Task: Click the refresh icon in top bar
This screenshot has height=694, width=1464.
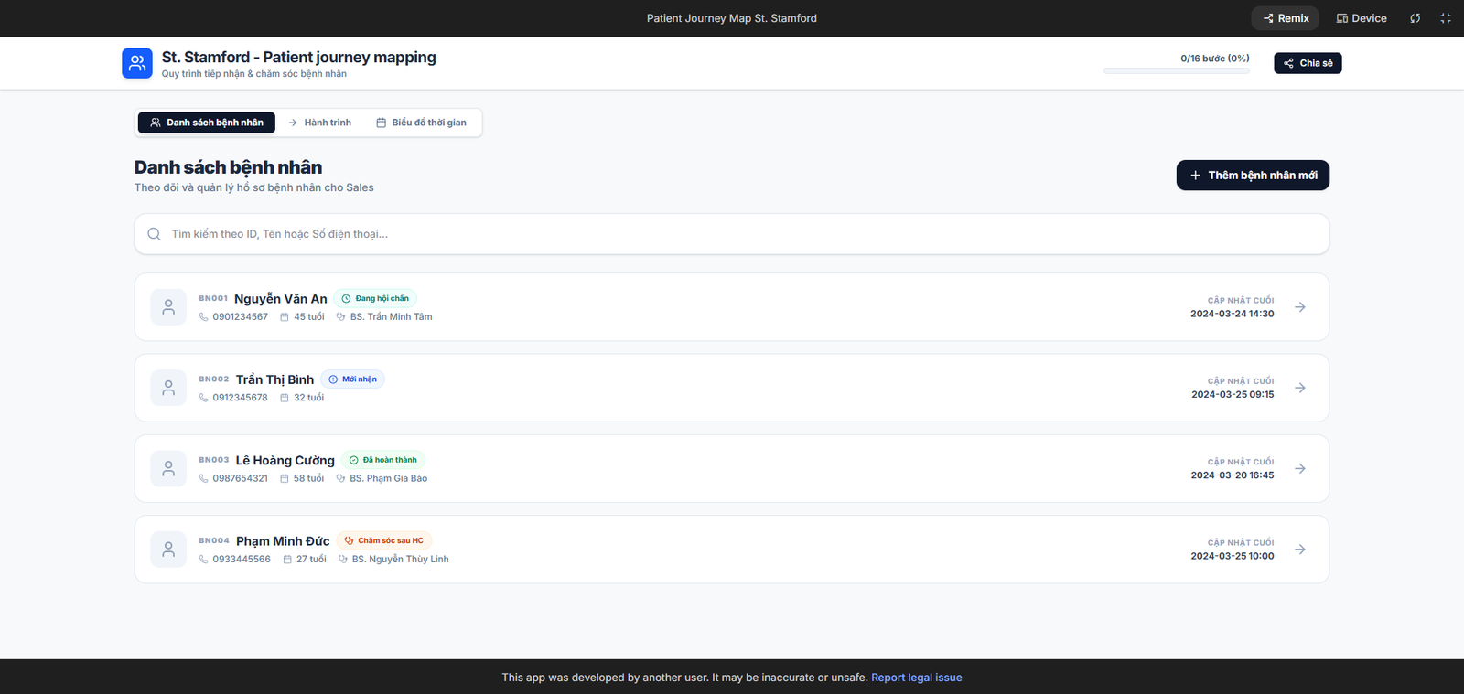Action: point(1415,18)
